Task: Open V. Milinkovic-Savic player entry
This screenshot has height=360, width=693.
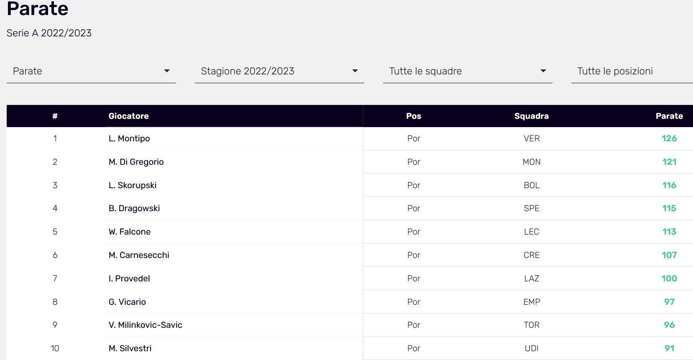Action: click(x=146, y=325)
